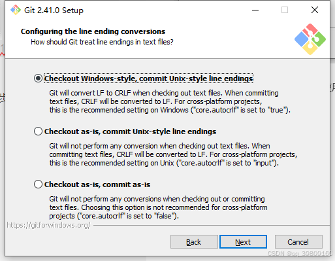Choose Checkout as-is, commit as-is radio

(x=38, y=184)
